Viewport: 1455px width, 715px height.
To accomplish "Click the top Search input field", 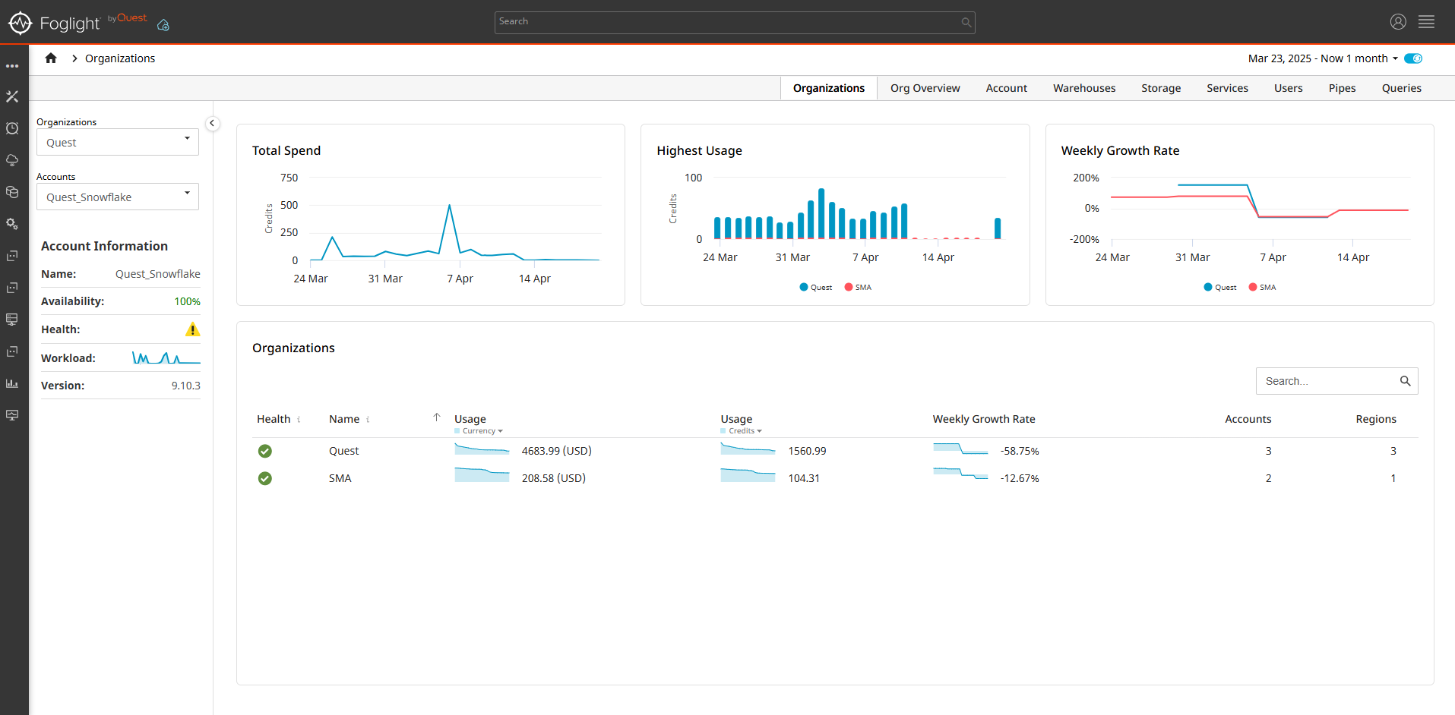I will point(735,22).
